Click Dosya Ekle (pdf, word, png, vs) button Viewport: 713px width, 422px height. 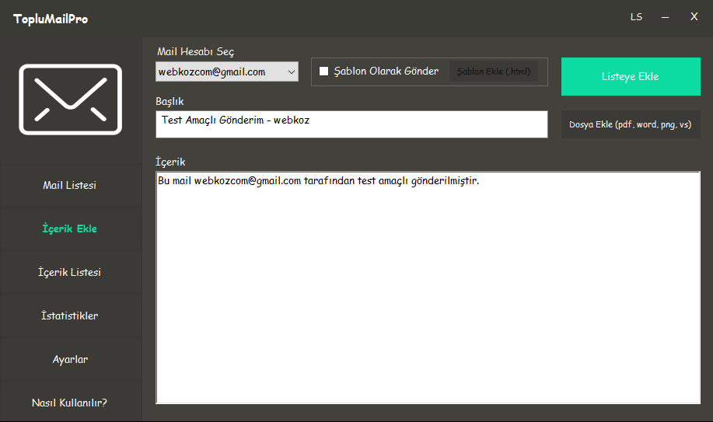(631, 124)
